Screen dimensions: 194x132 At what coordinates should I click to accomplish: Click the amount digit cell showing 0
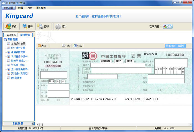point(183,72)
